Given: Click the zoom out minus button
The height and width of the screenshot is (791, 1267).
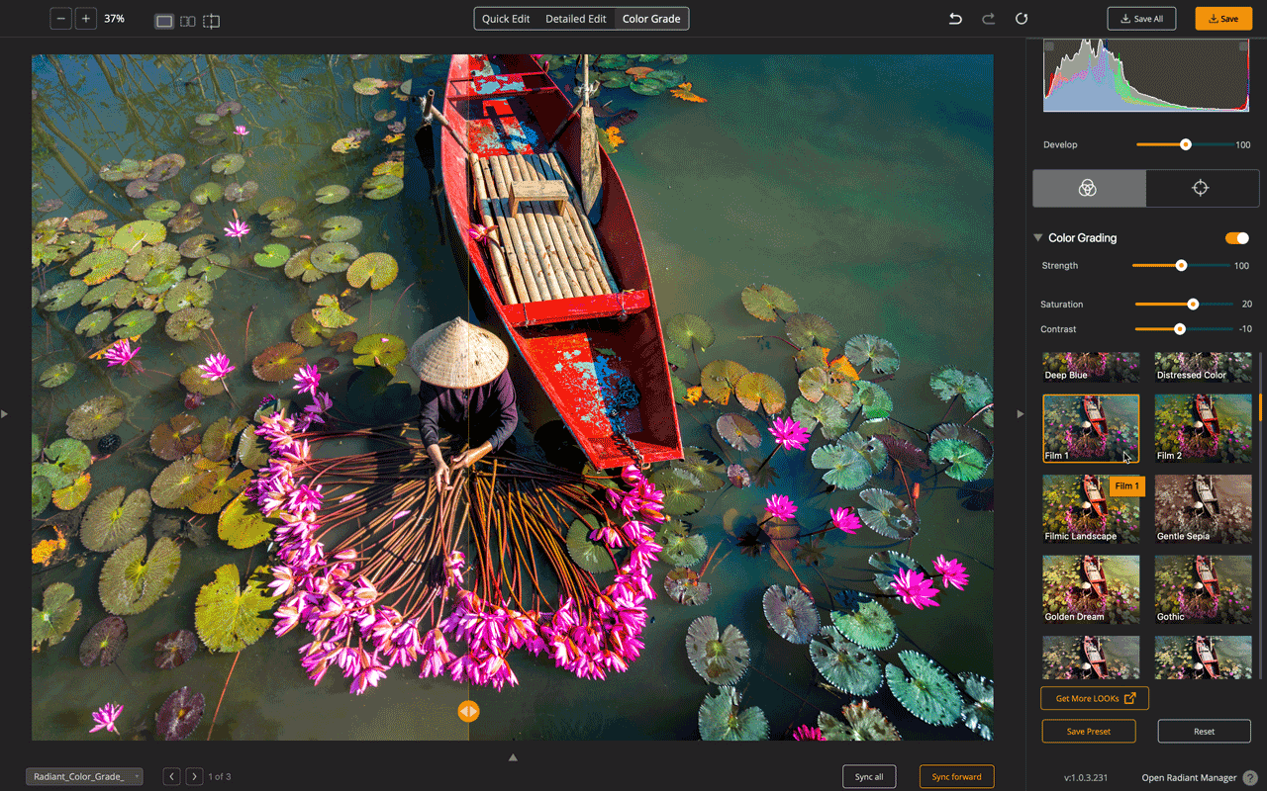Looking at the screenshot, I should coord(61,19).
